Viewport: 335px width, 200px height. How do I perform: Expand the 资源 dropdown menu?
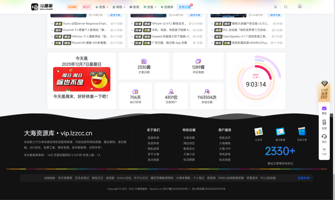point(102,7)
